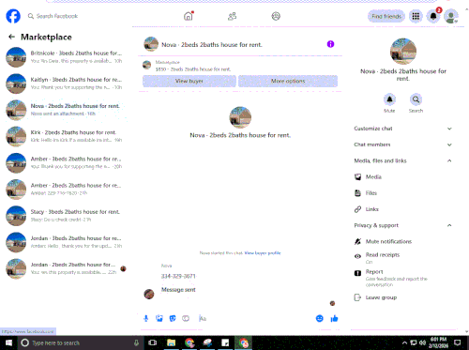Send a thumbs up like
The width and height of the screenshot is (469, 350).
[334, 319]
